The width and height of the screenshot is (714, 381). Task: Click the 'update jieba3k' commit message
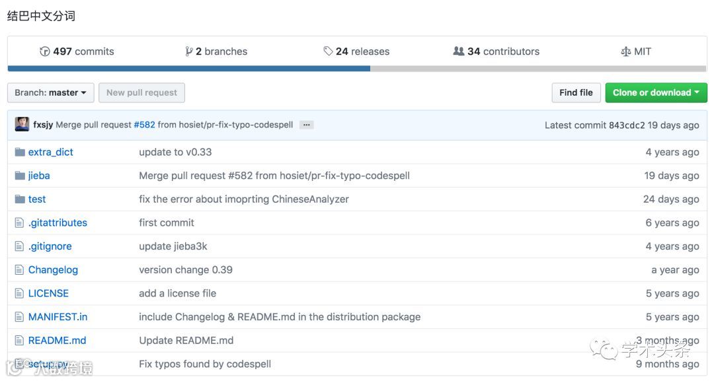(x=173, y=246)
